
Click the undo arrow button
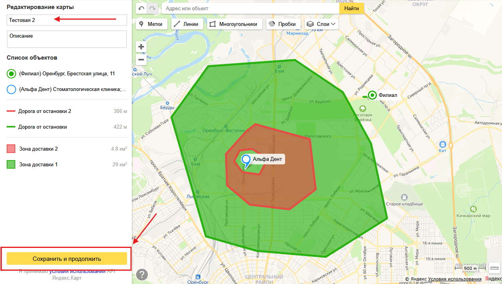pyautogui.click(x=142, y=8)
